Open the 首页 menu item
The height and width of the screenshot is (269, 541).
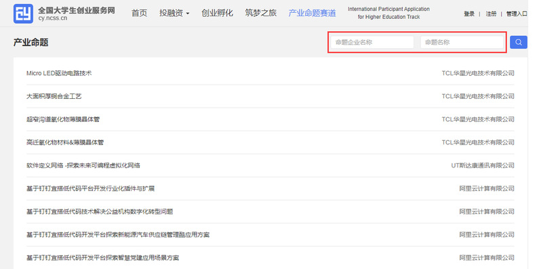140,14
